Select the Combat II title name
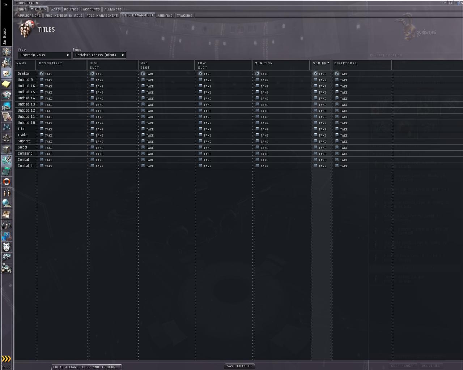 pos(25,166)
